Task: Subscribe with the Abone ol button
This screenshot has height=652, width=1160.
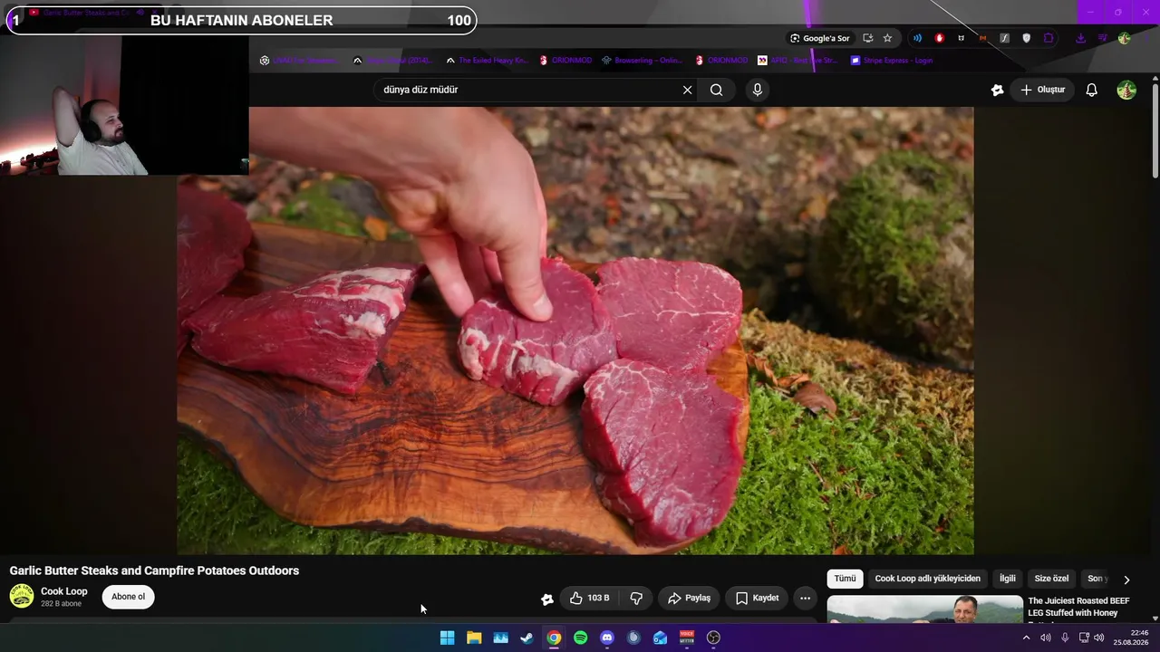Action: click(128, 597)
